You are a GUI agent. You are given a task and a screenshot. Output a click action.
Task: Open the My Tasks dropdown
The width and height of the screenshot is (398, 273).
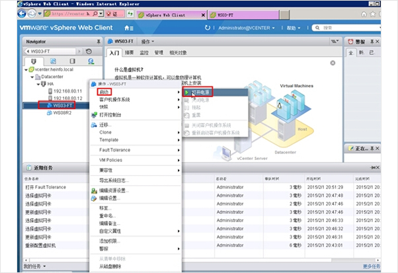coord(34,266)
